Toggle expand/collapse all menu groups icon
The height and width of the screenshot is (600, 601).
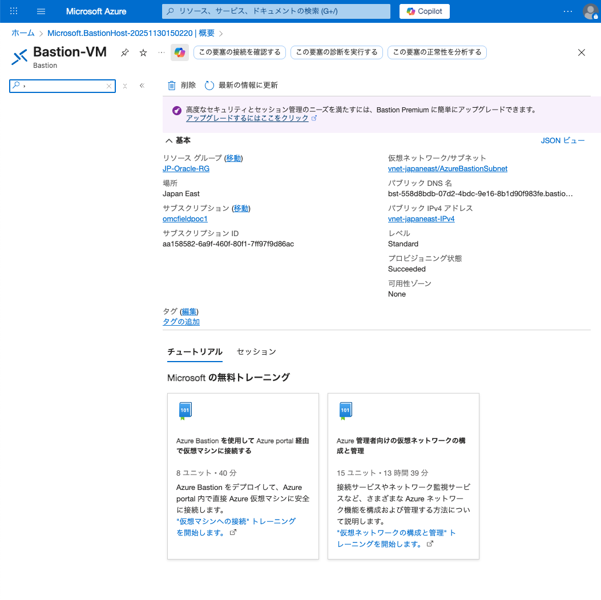(124, 86)
